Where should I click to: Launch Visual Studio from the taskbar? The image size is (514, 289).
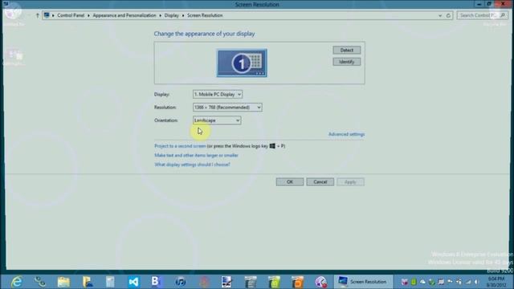coord(133,282)
